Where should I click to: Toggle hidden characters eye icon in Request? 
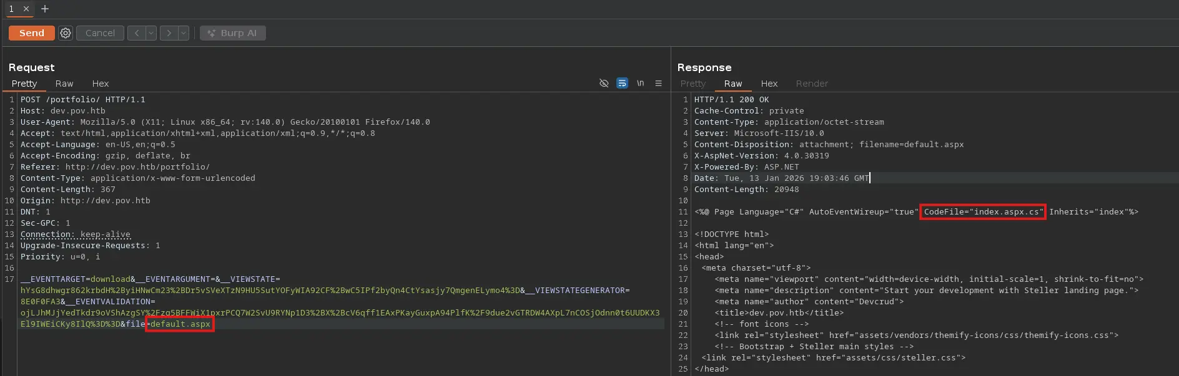(x=604, y=83)
